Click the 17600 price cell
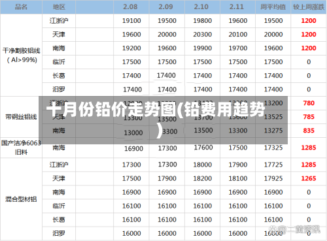The height and width of the screenshot is (241, 327). [203, 148]
